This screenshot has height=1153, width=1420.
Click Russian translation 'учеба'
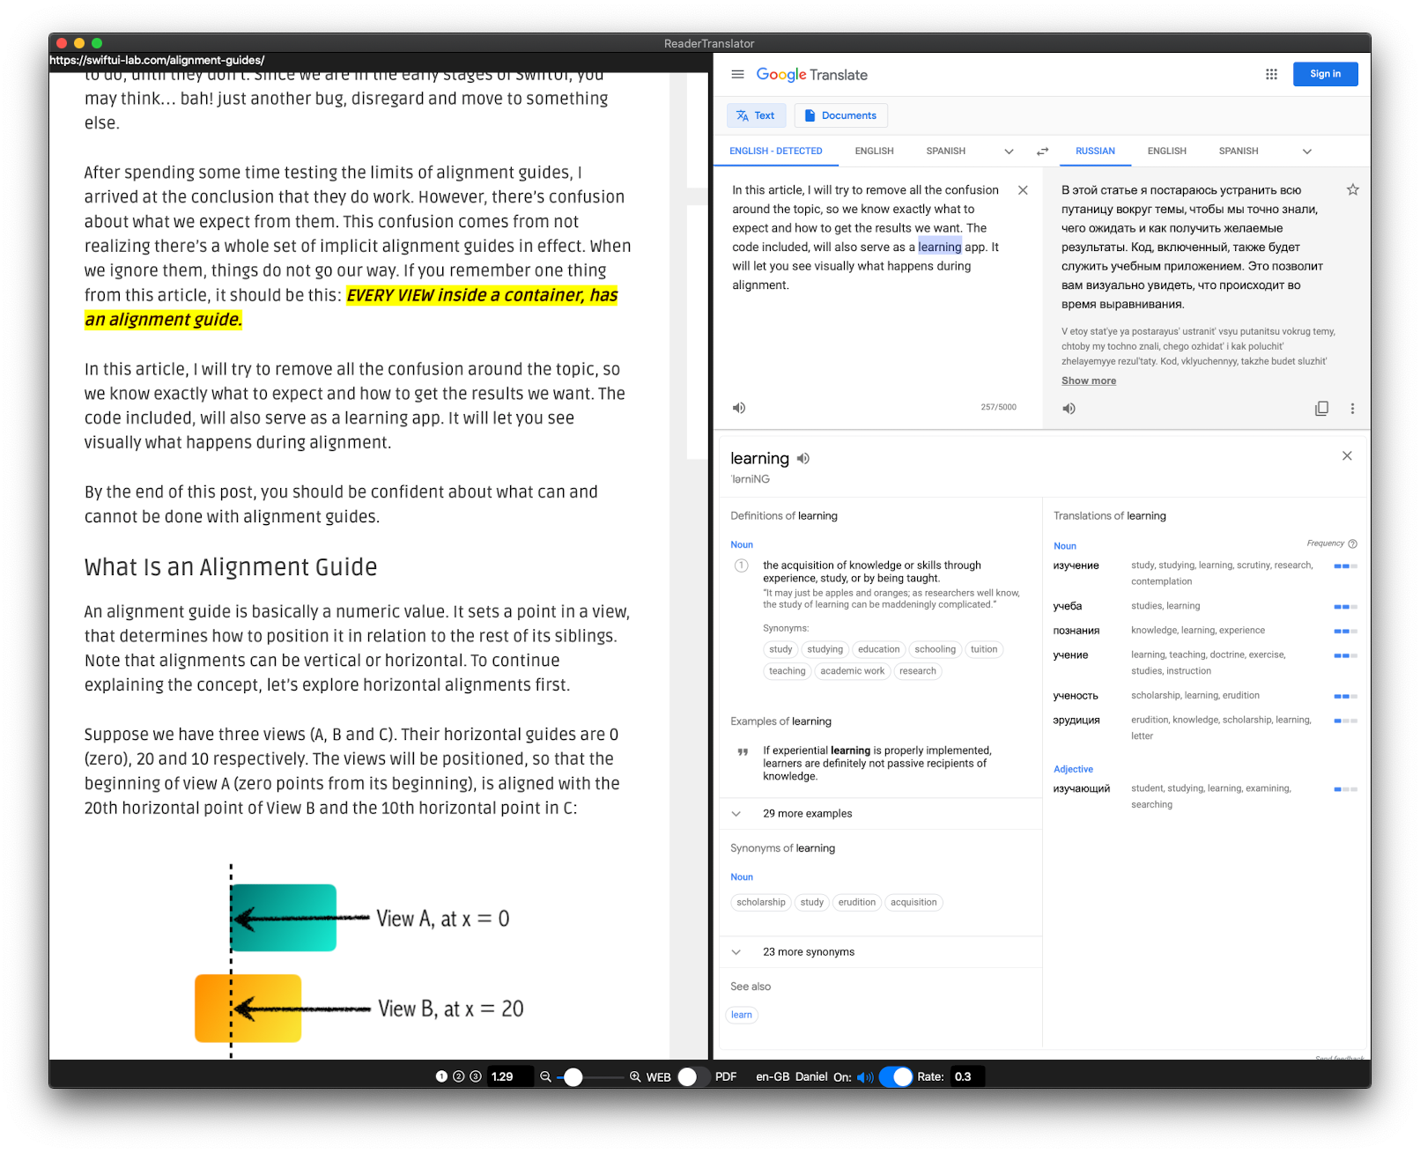[x=1067, y=606]
